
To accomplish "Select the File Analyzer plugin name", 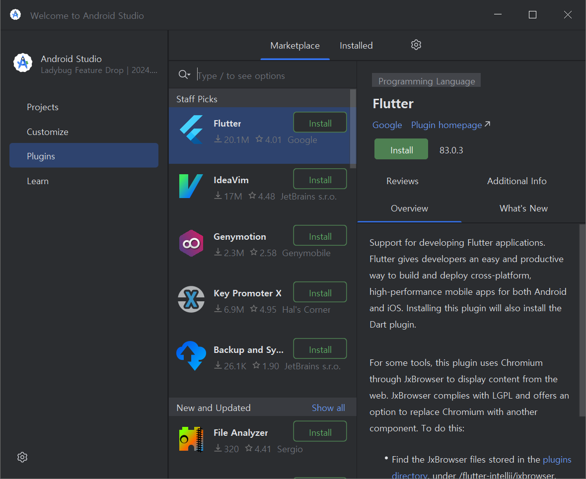I will tap(241, 433).
